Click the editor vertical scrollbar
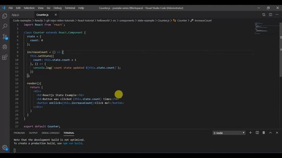The height and width of the screenshot is (158, 282). point(281,50)
